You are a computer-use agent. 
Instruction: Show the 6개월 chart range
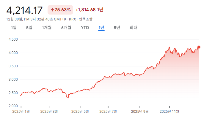pyautogui.click(x=66, y=28)
